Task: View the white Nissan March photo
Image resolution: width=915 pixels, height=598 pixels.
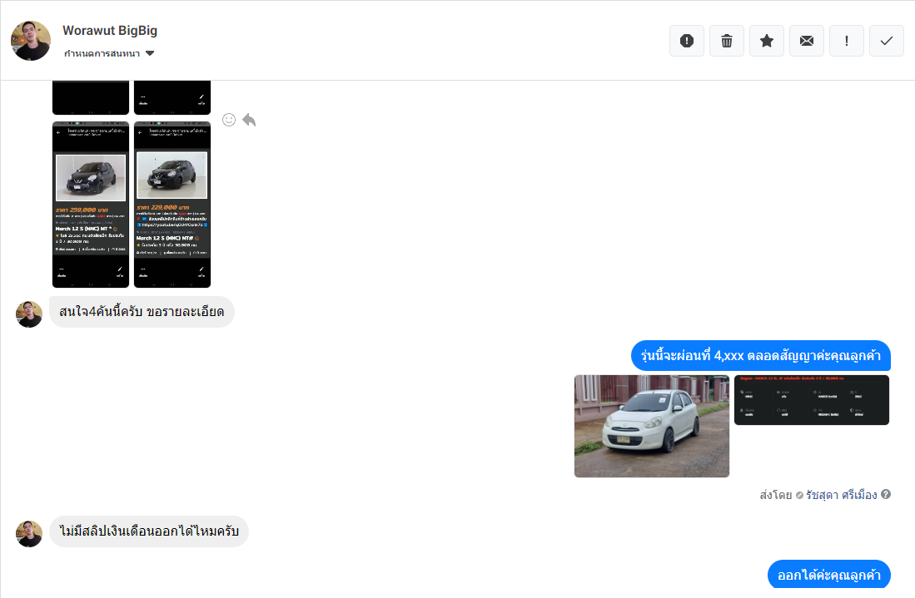Action: [x=651, y=426]
